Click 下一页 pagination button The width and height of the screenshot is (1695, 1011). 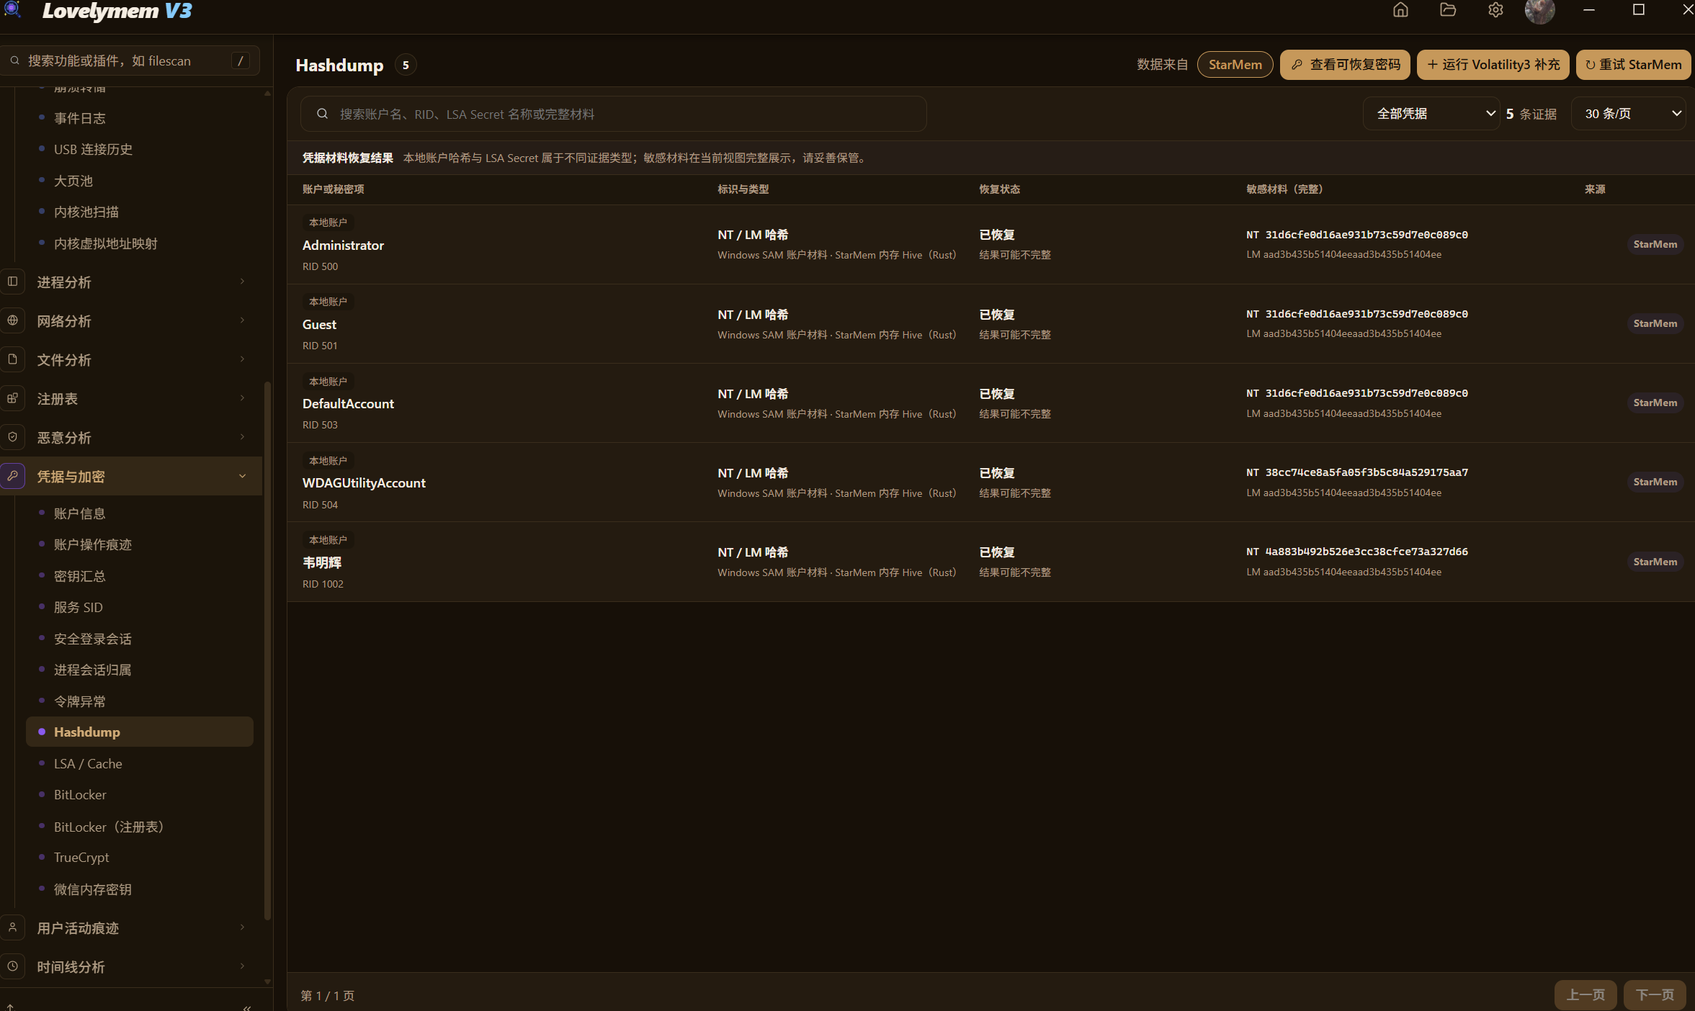click(x=1655, y=994)
